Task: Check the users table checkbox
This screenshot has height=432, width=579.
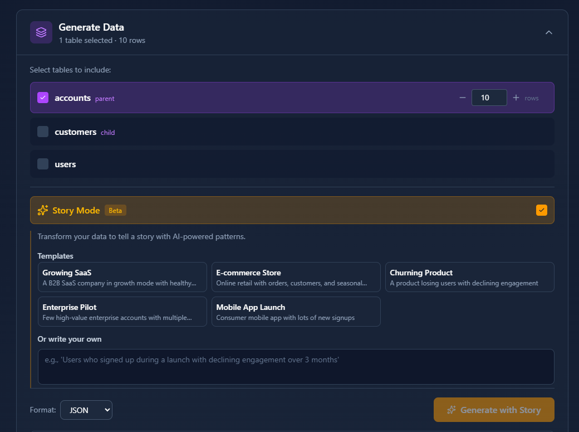Action: (x=43, y=164)
